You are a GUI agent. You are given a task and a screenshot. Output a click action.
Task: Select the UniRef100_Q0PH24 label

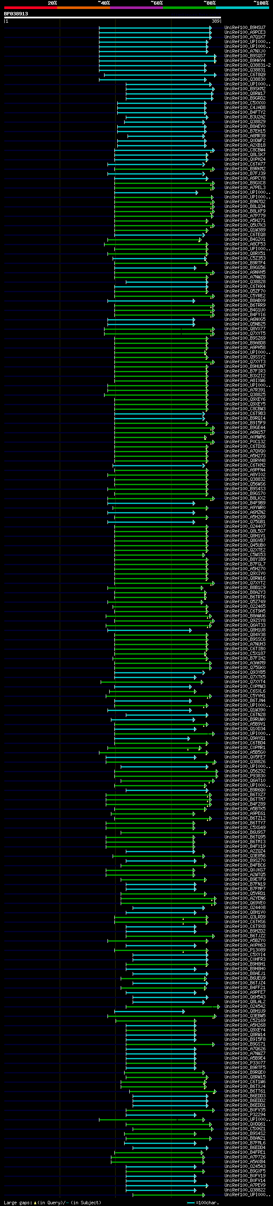coord(244,160)
